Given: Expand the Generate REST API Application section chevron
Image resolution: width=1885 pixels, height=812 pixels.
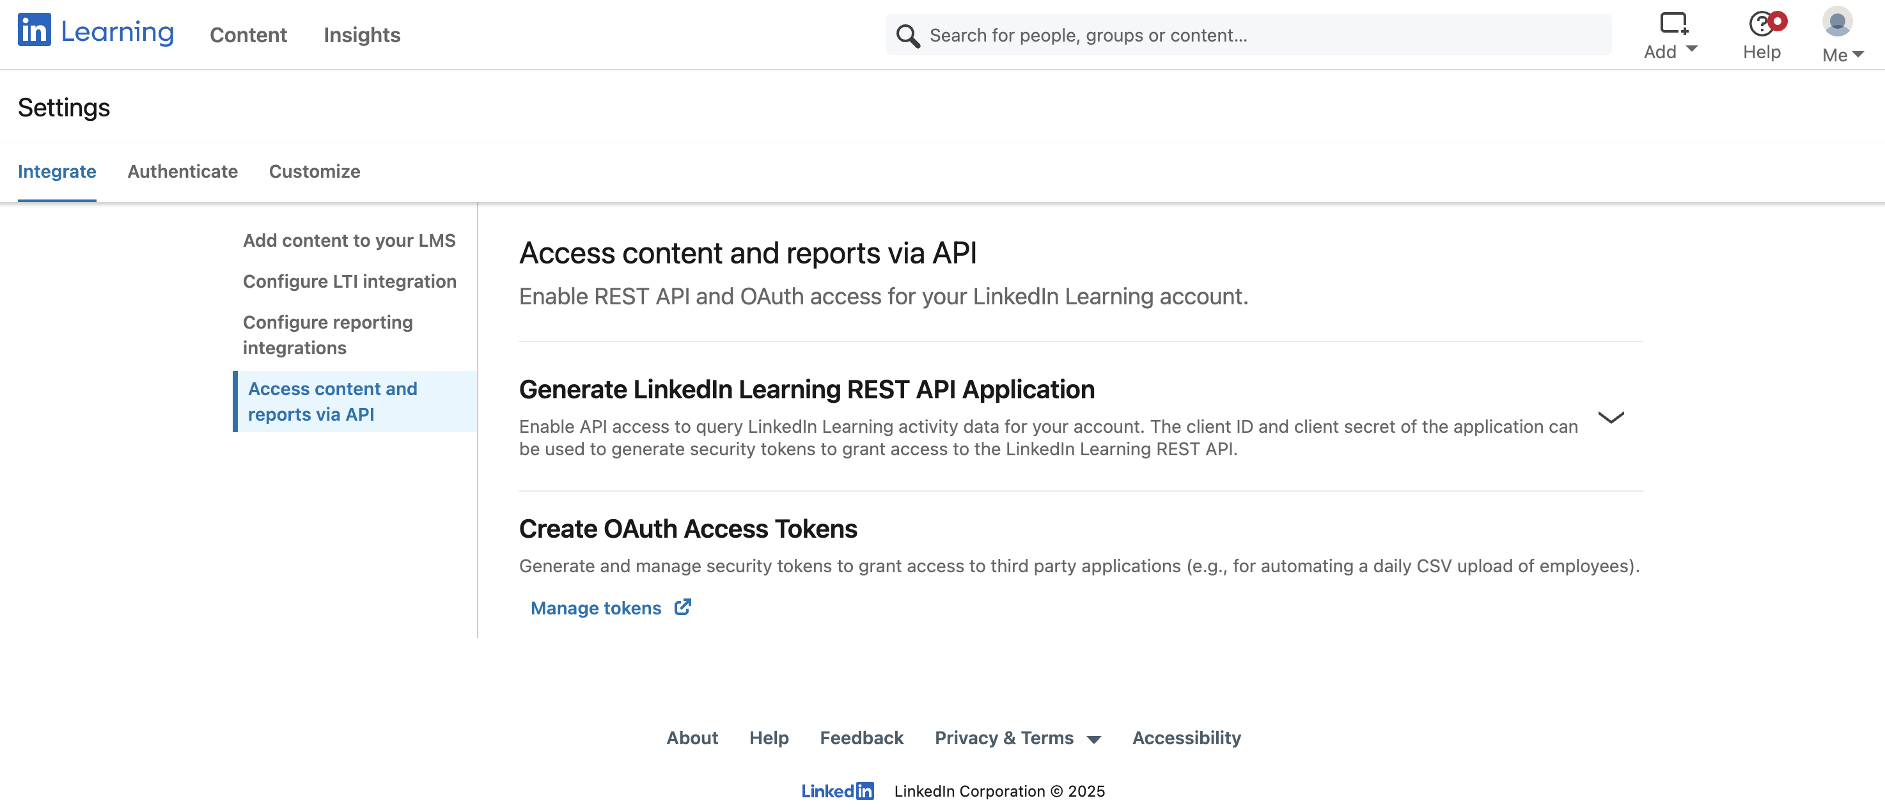Looking at the screenshot, I should pyautogui.click(x=1611, y=418).
